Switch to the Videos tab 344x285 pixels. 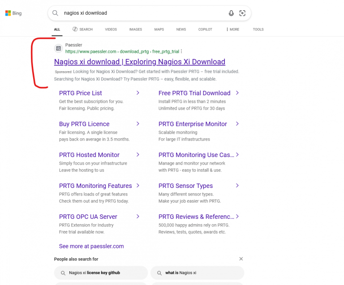point(111,30)
